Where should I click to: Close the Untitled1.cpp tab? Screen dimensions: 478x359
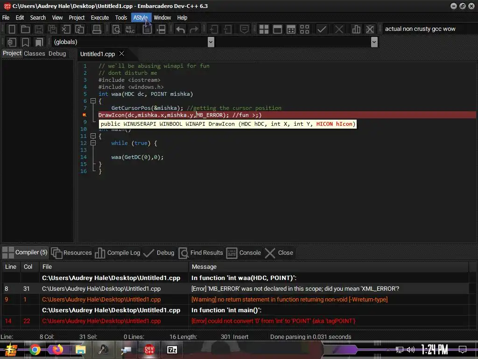click(x=122, y=54)
